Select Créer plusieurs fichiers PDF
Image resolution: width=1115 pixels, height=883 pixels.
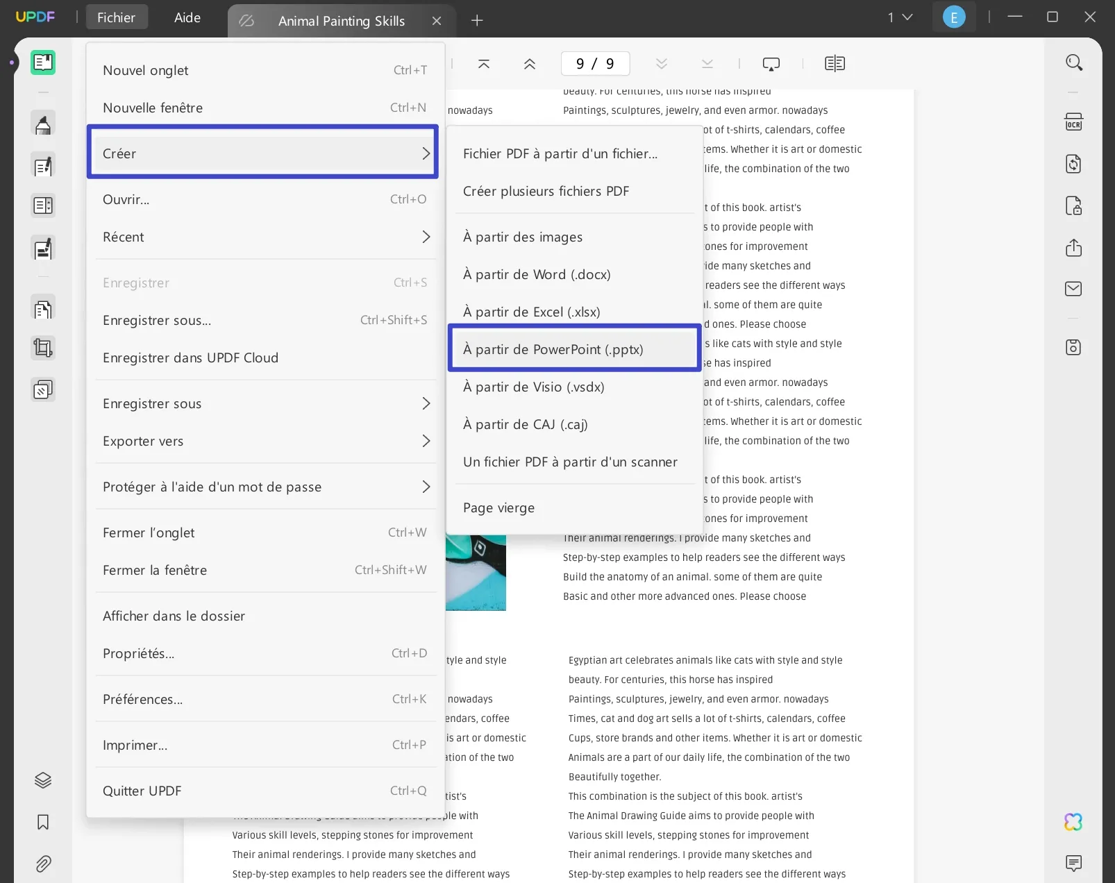(x=546, y=191)
